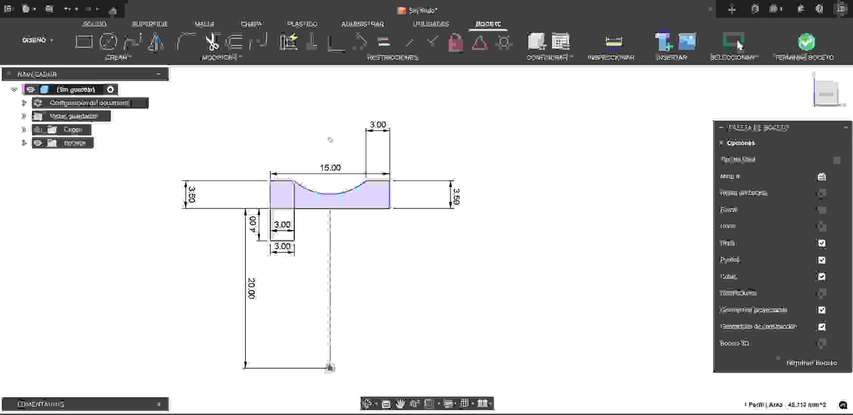Enable the Boceto 3D checkbox

(822, 343)
